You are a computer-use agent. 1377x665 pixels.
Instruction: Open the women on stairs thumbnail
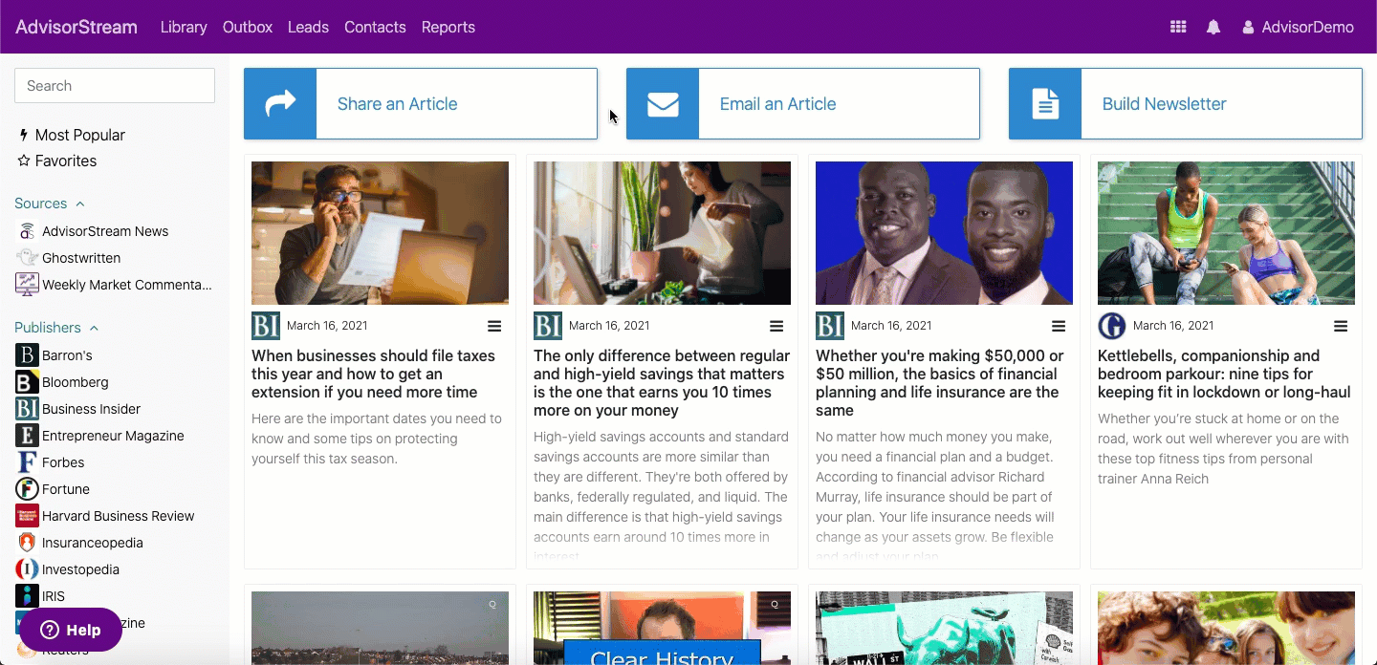1226,233
